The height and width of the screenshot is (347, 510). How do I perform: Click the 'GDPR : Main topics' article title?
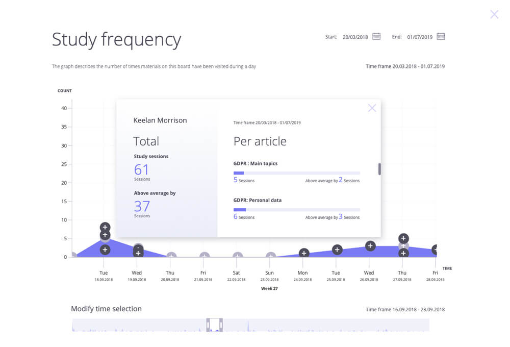tap(256, 163)
